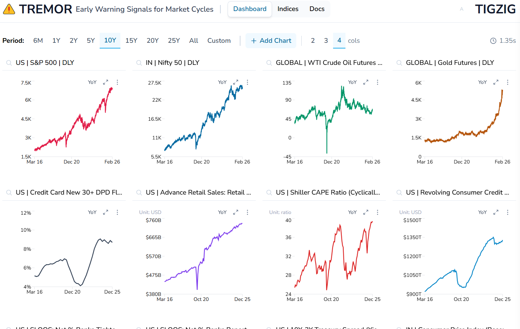The width and height of the screenshot is (520, 329).
Task: Open Credit Card DPD chart options menu
Action: click(117, 212)
